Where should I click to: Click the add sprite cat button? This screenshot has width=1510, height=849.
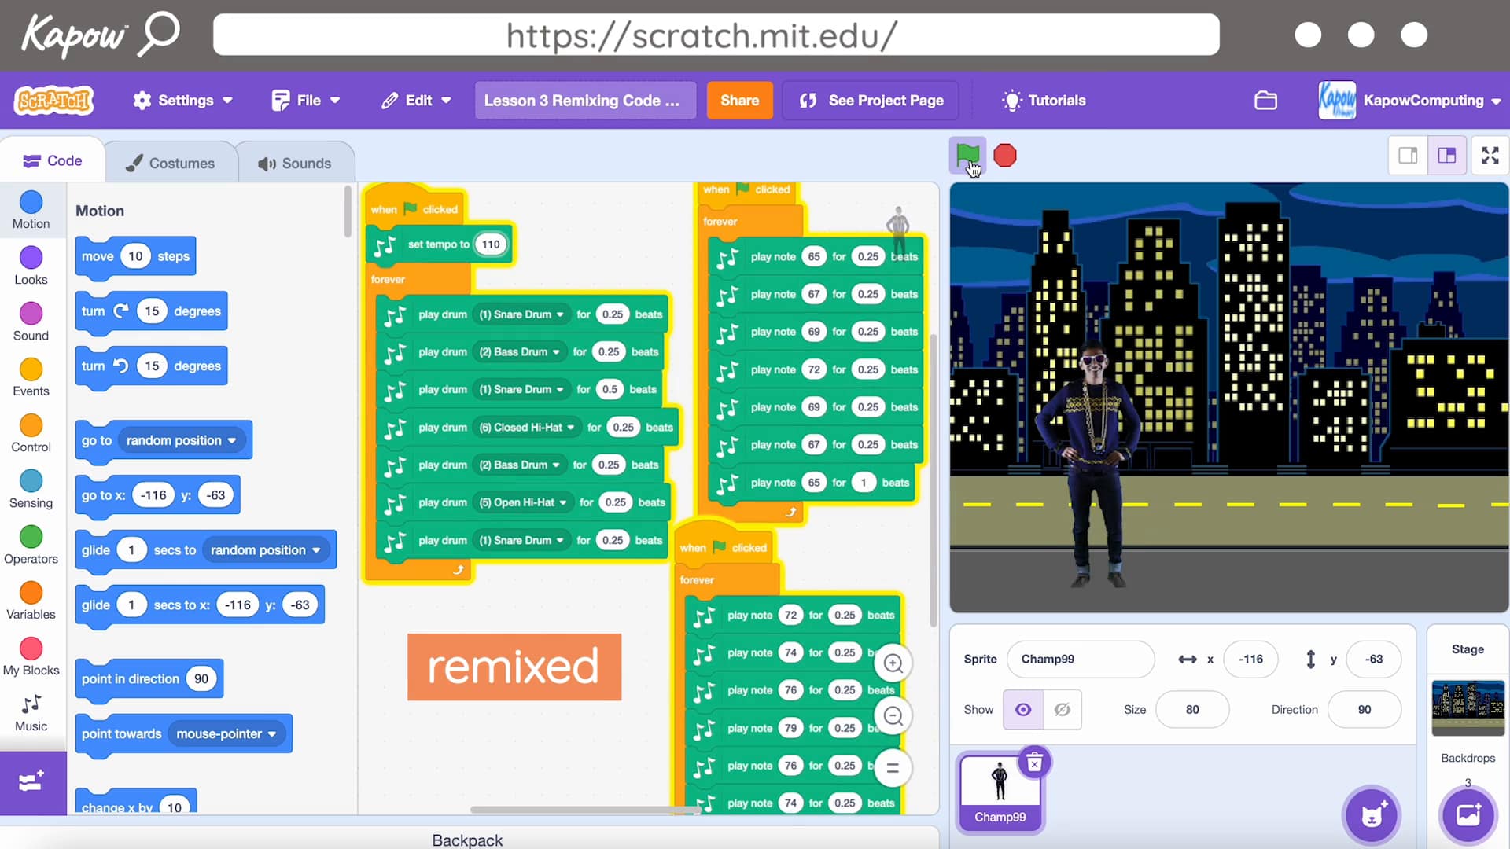(1371, 816)
